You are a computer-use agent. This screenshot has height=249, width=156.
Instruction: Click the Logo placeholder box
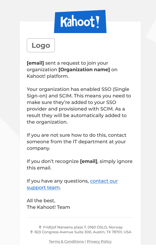41,45
